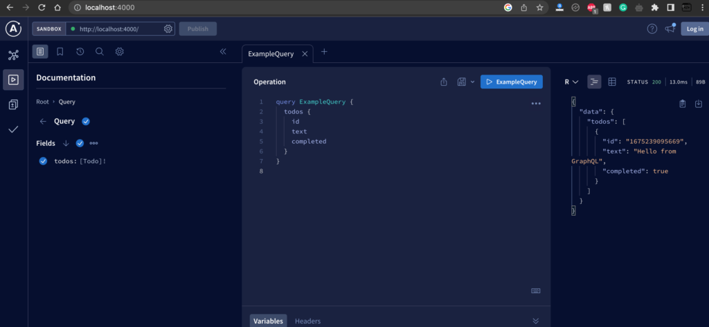Expand the save operation dropdown arrow
The height and width of the screenshot is (327, 709).
(x=473, y=82)
